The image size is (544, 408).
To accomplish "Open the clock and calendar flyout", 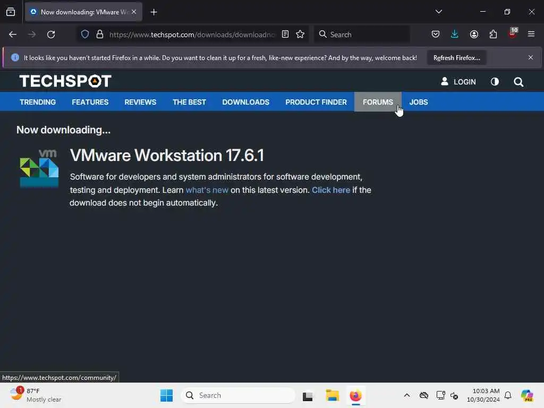I will click(x=483, y=395).
